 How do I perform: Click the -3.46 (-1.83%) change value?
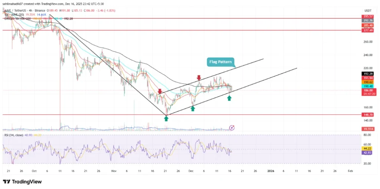point(105,11)
